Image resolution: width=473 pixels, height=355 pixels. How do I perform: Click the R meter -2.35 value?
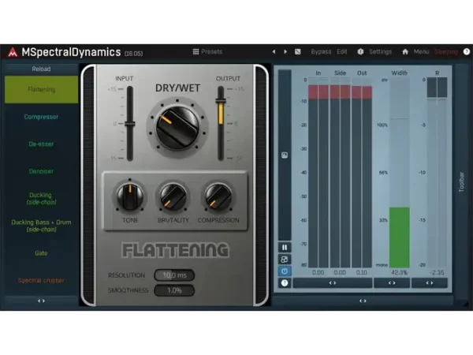(x=437, y=273)
